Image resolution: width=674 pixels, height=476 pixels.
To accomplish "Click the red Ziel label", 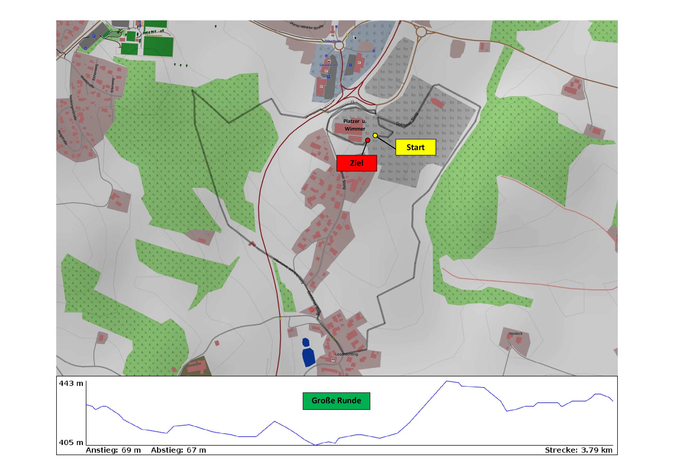I will (x=356, y=163).
